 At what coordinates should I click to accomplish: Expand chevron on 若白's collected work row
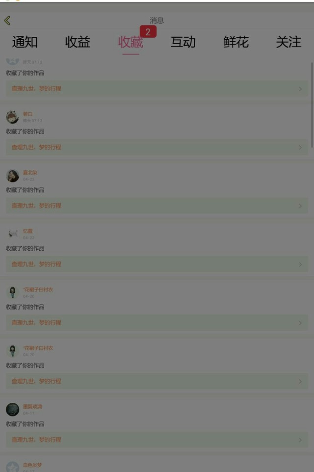(300, 148)
